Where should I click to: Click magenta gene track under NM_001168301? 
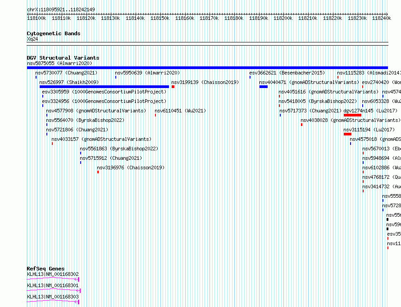tap(54, 290)
